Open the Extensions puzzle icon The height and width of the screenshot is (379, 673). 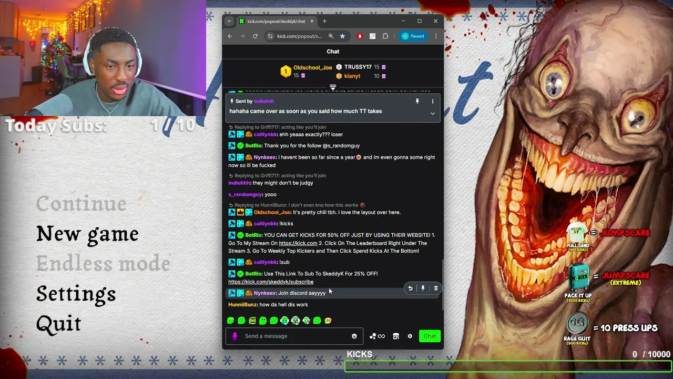click(385, 36)
